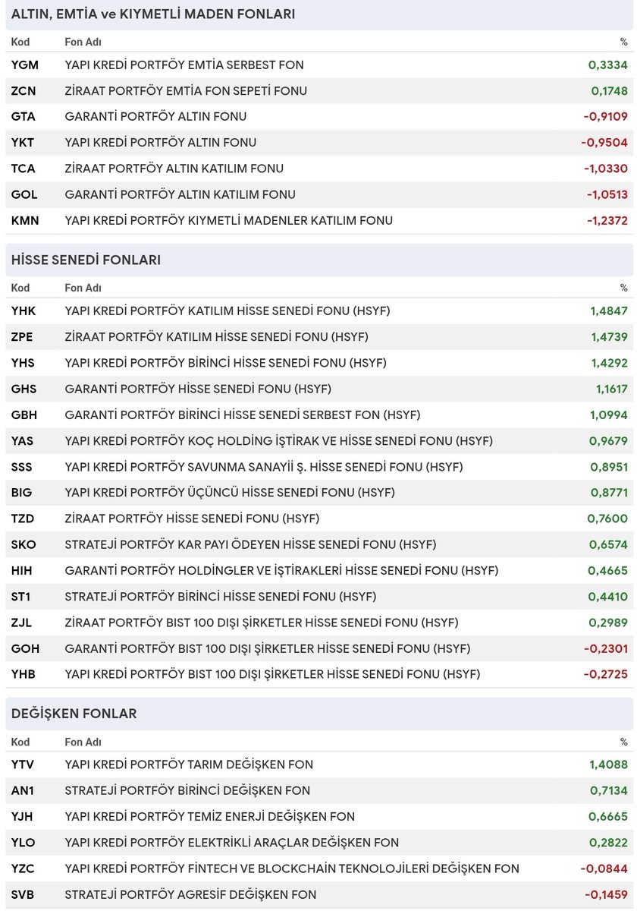Select the YGM fund code
The height and width of the screenshot is (911, 637).
pos(25,65)
